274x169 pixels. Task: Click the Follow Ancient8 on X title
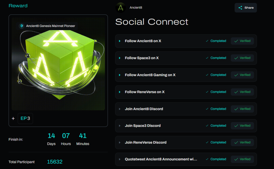tap(143, 41)
